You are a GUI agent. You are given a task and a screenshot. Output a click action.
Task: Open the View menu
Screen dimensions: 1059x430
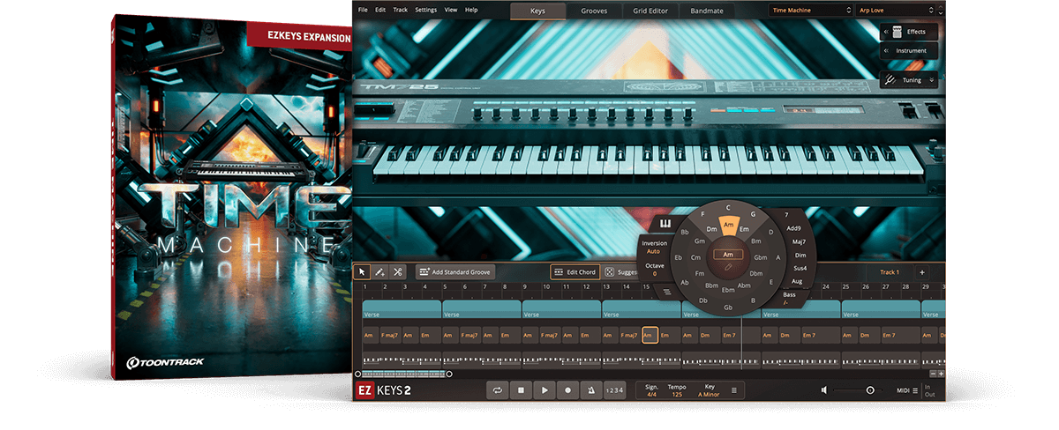click(x=451, y=10)
